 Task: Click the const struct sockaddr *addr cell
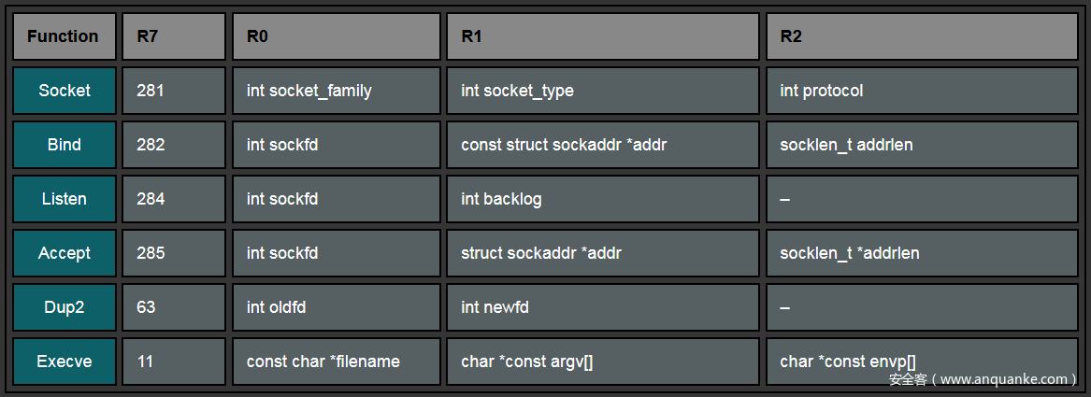[x=603, y=145]
